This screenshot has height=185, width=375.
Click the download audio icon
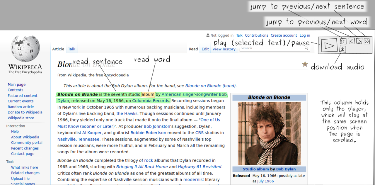pos(343,49)
